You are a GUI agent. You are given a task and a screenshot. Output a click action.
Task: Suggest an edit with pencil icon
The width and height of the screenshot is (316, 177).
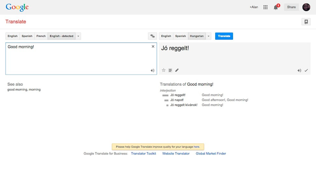tap(177, 70)
